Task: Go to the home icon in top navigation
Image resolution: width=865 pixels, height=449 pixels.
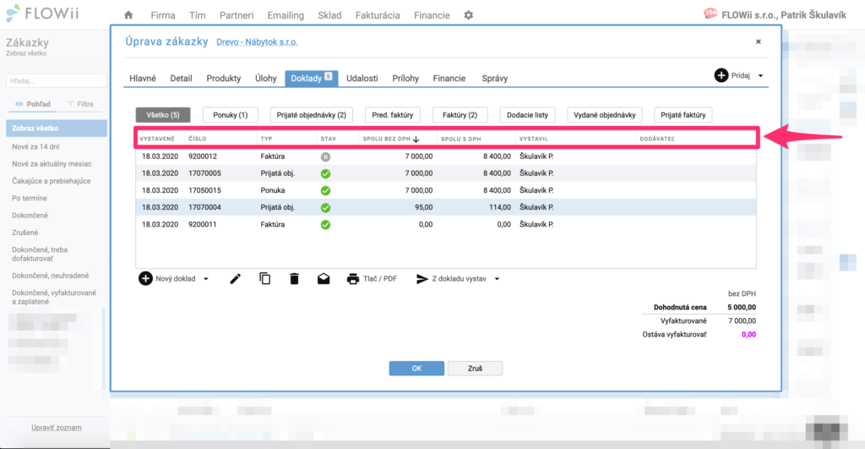Action: coord(128,15)
